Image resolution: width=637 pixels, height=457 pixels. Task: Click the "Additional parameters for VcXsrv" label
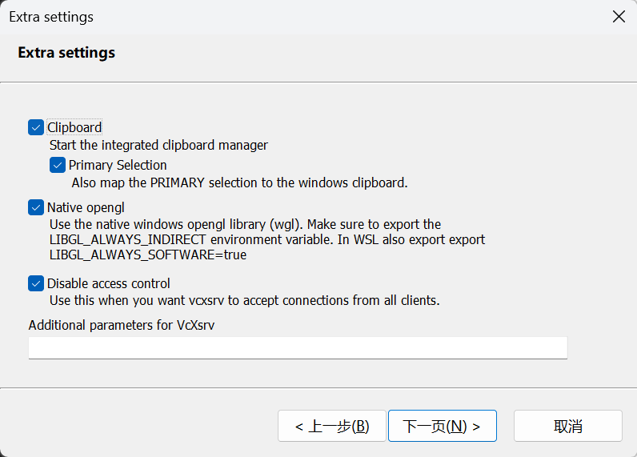122,326
